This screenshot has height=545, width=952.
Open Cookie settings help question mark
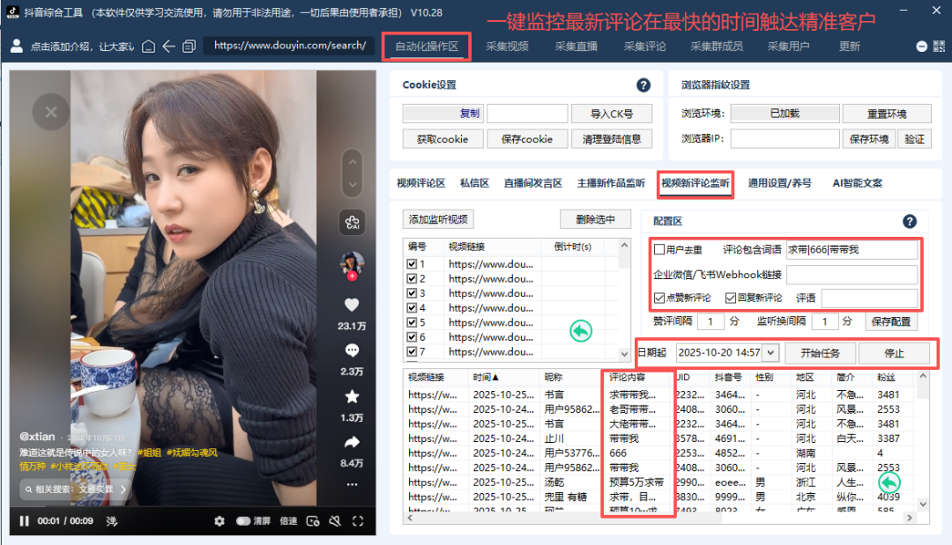[643, 85]
